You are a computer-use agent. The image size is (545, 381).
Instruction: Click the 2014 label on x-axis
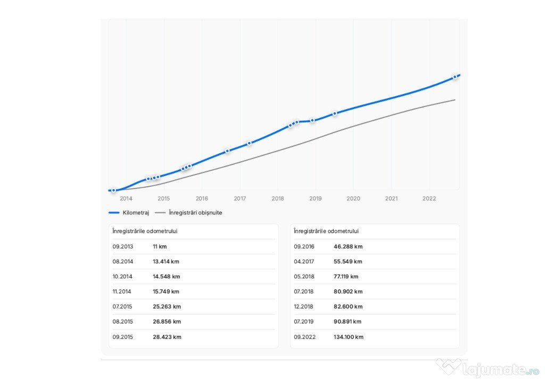126,198
